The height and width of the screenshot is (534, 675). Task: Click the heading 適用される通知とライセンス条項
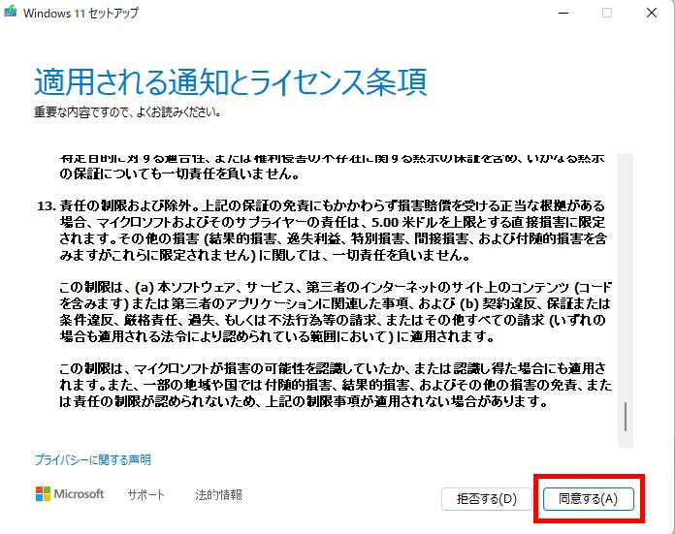231,81
